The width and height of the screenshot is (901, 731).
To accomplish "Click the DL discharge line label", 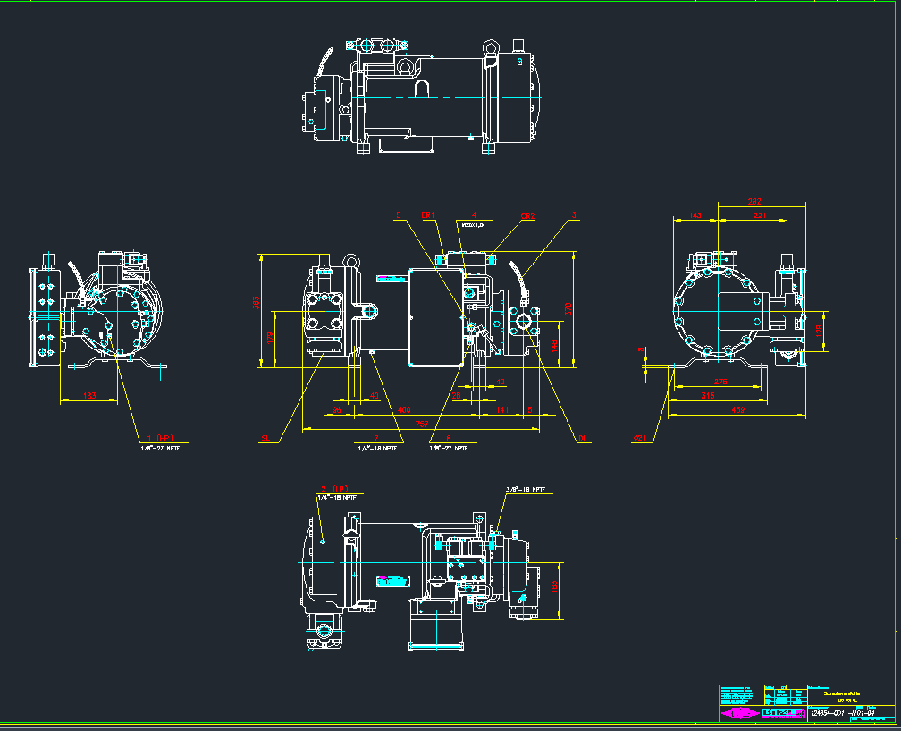I will pyautogui.click(x=581, y=438).
